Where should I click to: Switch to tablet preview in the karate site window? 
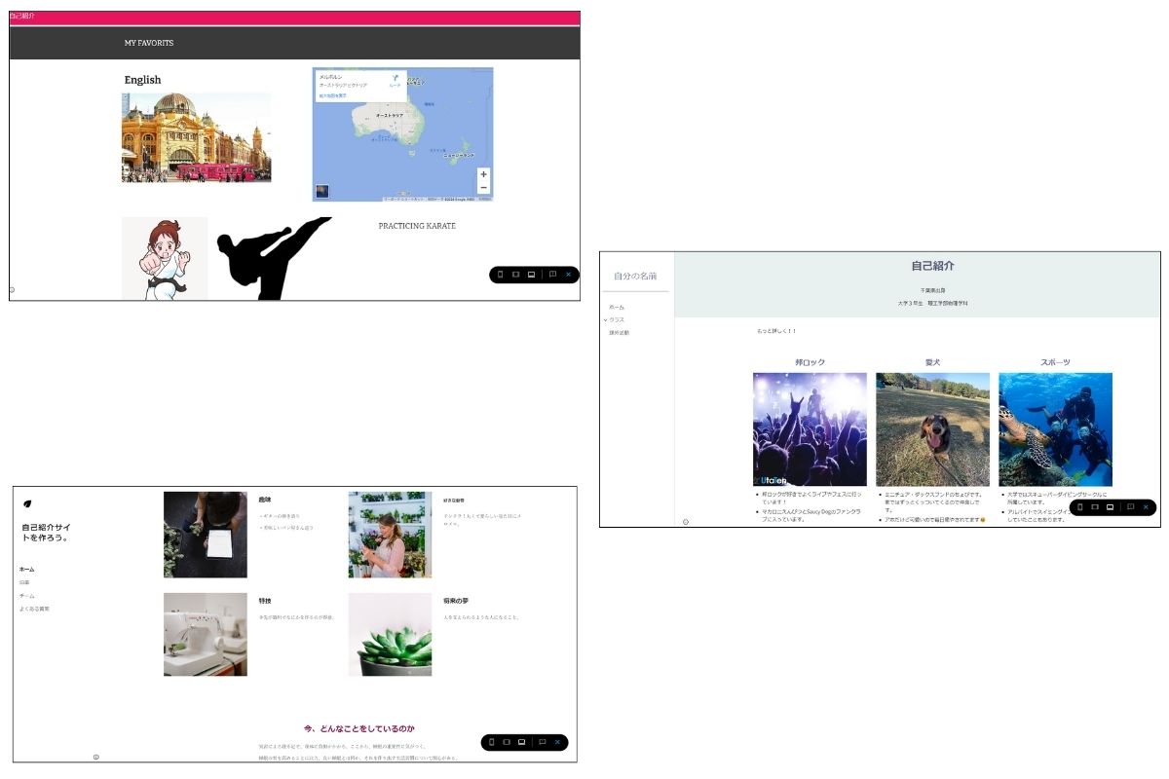pyautogui.click(x=515, y=275)
